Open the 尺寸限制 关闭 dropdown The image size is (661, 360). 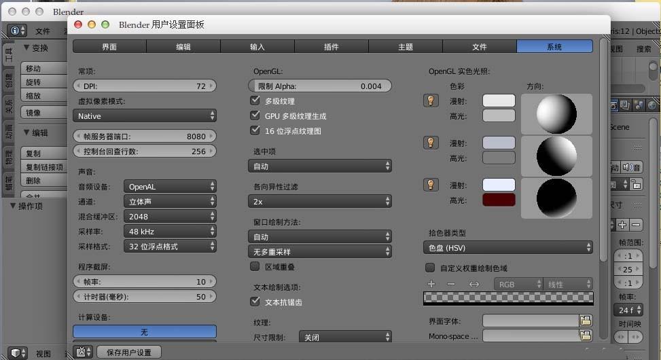coord(345,337)
